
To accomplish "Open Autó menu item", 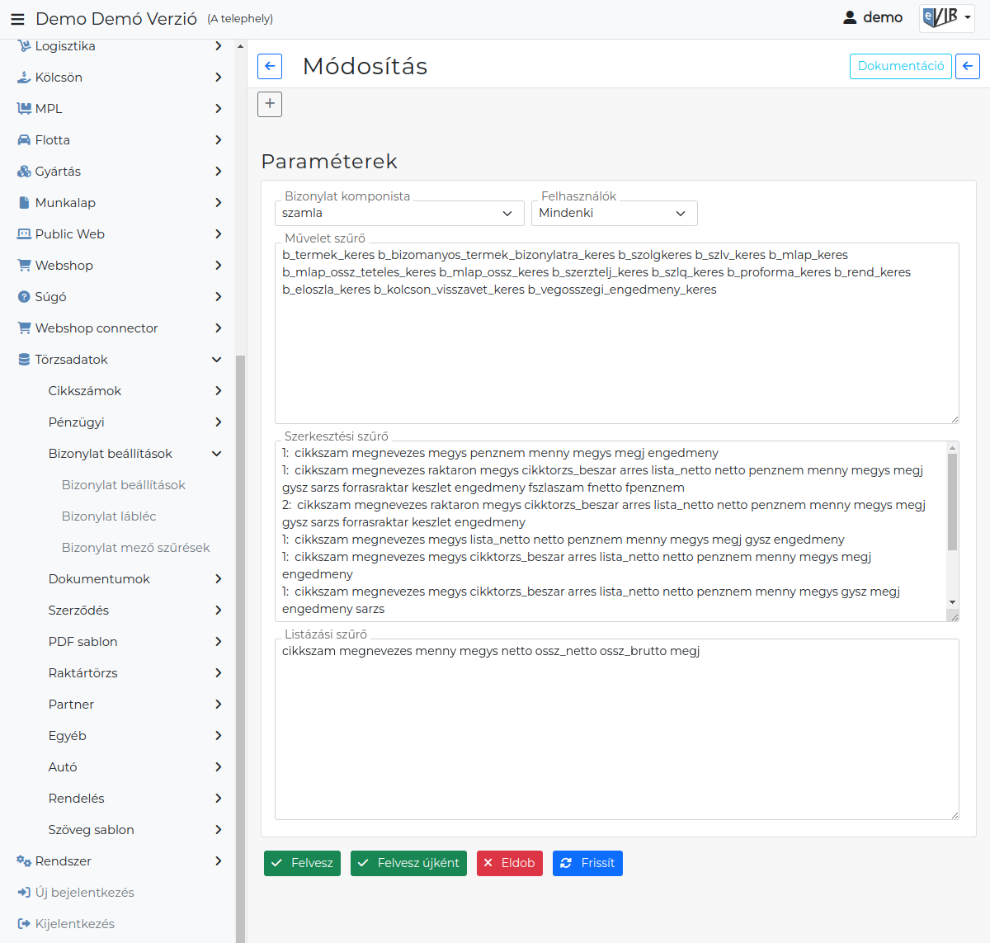I will click(63, 767).
